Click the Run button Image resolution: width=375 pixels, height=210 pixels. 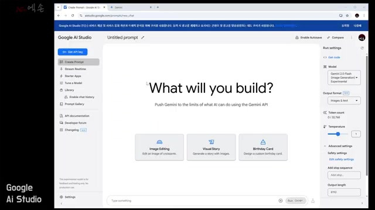tap(295, 201)
